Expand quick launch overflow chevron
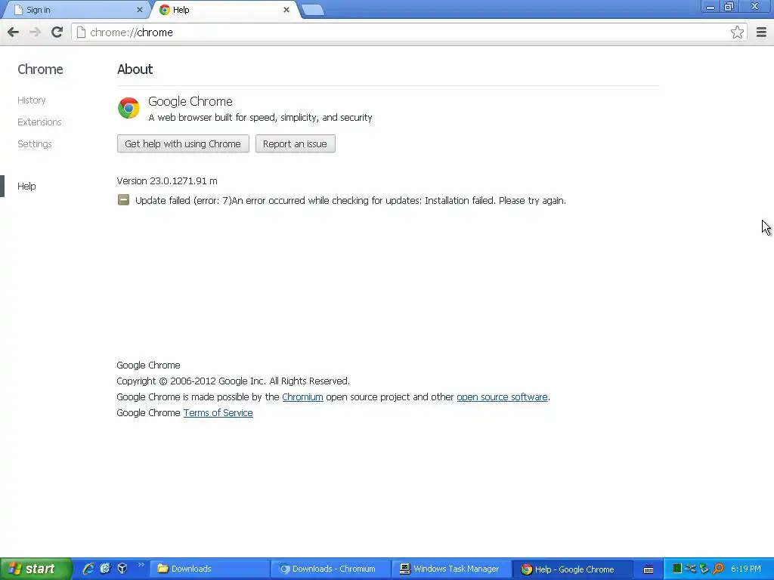Screen dimensions: 774x580 click(141, 565)
